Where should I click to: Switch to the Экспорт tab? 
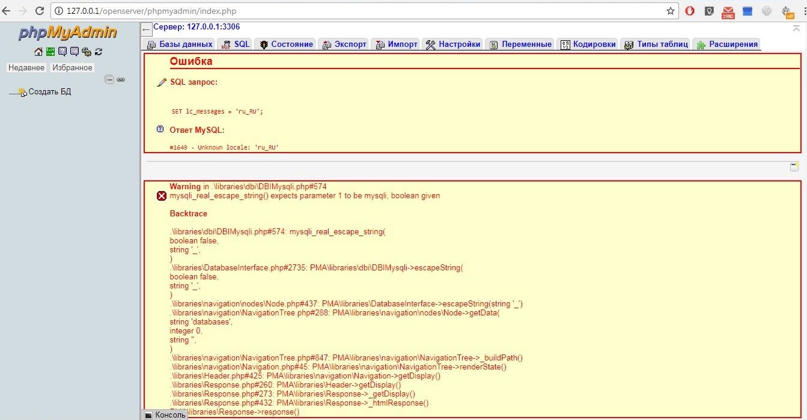(344, 44)
